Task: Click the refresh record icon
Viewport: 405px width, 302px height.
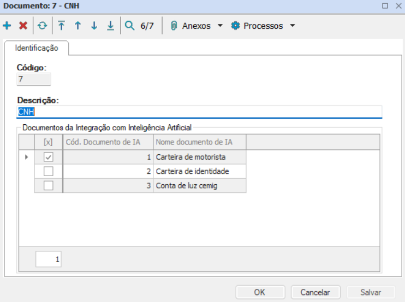Action: tap(42, 26)
